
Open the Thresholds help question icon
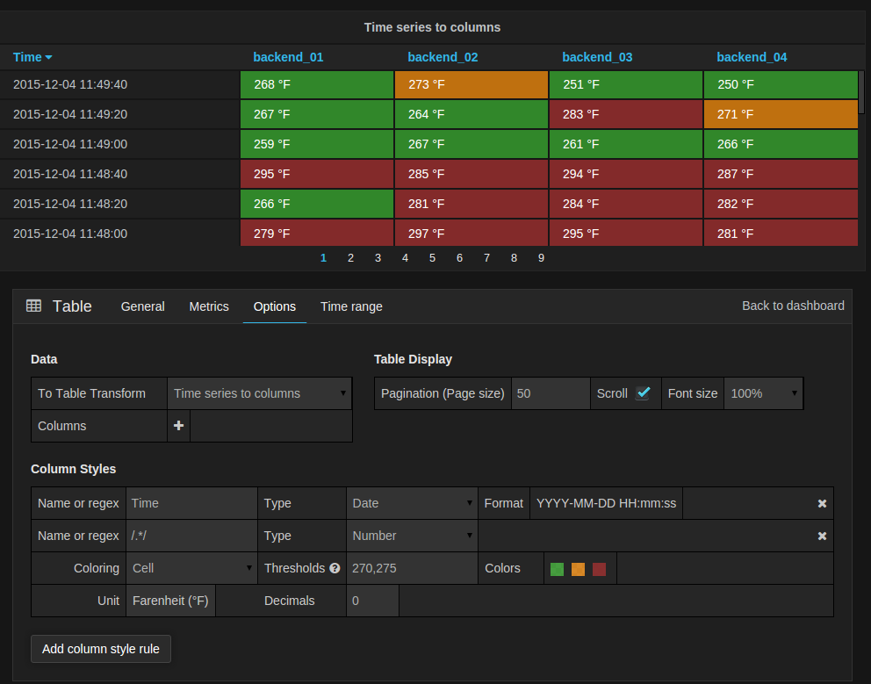[x=335, y=568]
